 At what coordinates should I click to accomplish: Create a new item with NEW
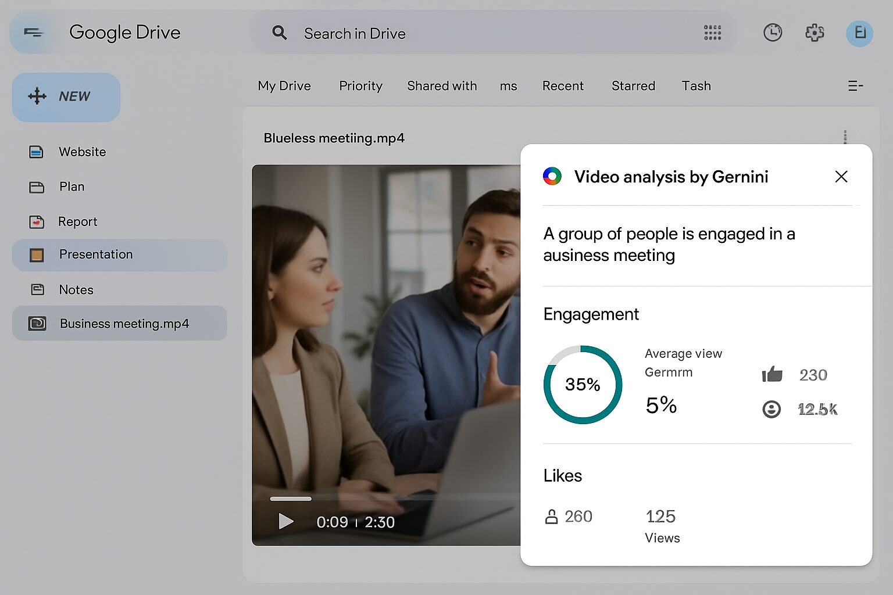(66, 96)
